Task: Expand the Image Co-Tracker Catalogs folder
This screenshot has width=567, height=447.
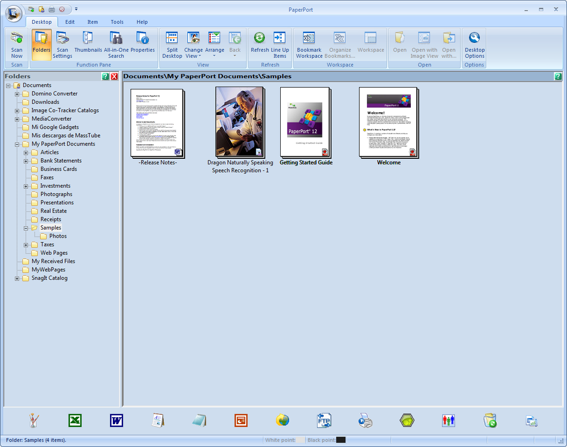Action: pos(17,111)
